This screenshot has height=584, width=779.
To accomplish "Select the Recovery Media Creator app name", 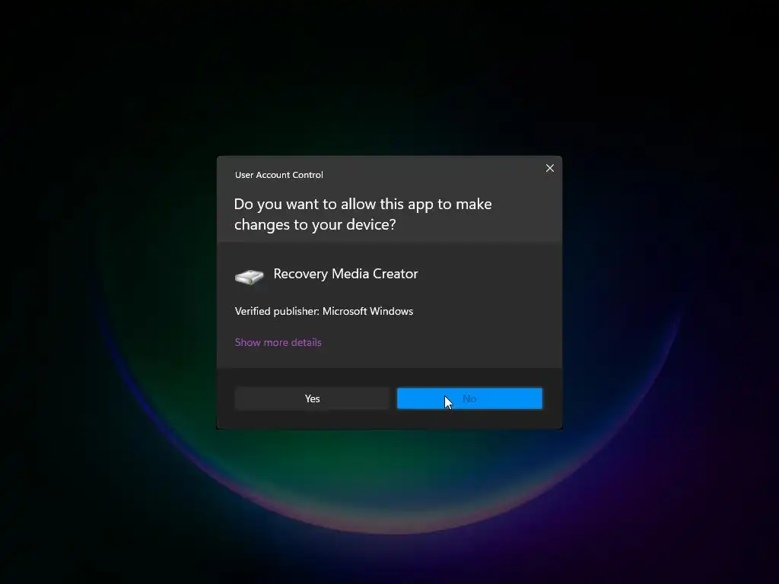I will (x=346, y=274).
